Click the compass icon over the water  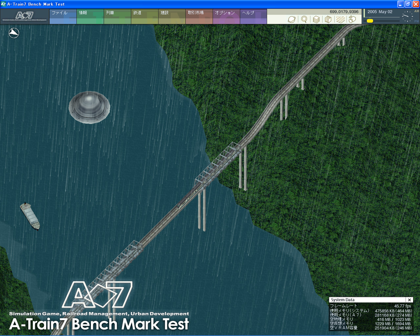[14, 33]
